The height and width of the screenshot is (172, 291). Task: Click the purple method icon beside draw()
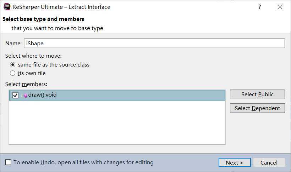(x=26, y=95)
